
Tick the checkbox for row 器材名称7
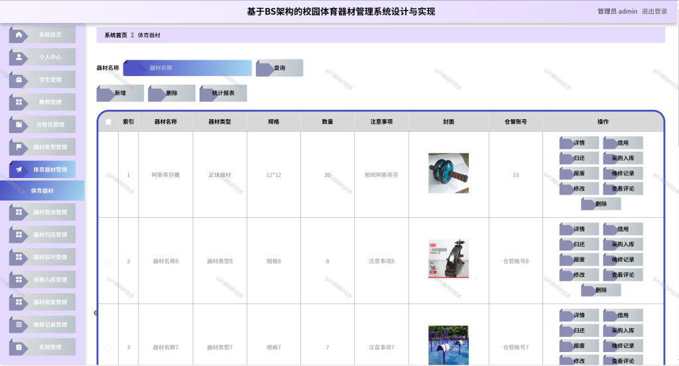pyautogui.click(x=108, y=347)
